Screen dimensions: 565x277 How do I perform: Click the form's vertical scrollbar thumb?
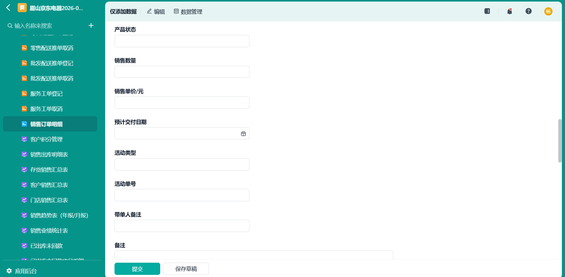[x=560, y=141]
